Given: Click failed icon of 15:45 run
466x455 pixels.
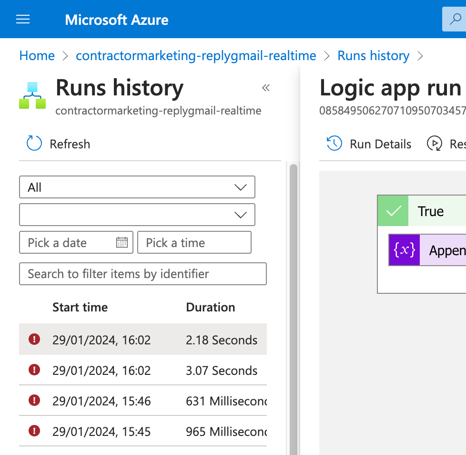Looking at the screenshot, I should click(34, 431).
